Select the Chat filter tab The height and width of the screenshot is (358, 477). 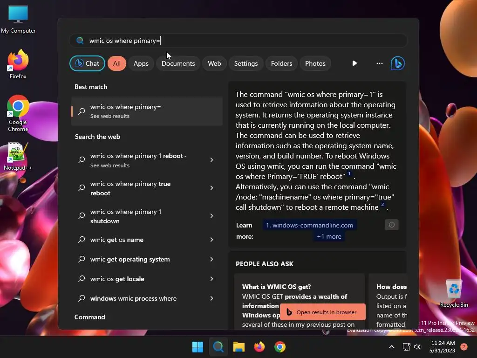[x=87, y=63]
